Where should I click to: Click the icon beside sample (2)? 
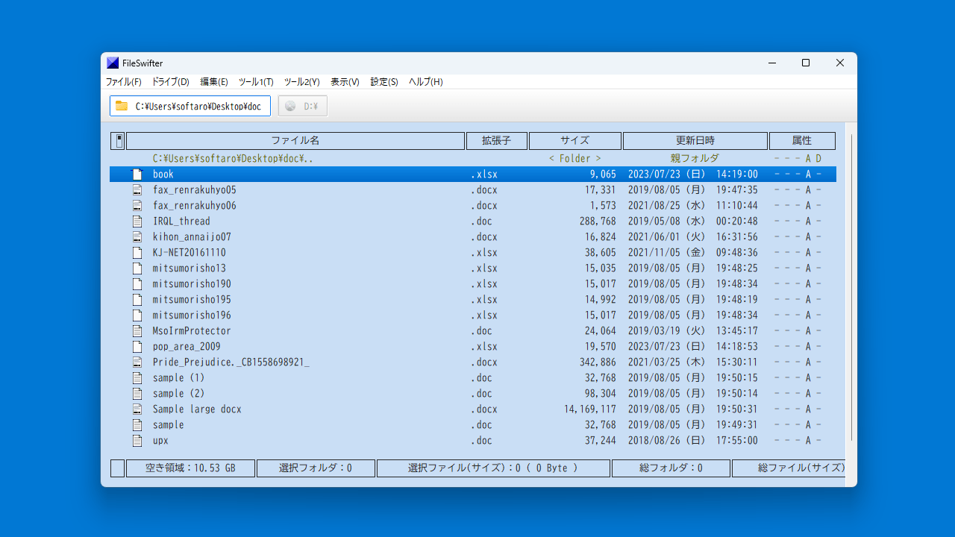[x=137, y=393]
